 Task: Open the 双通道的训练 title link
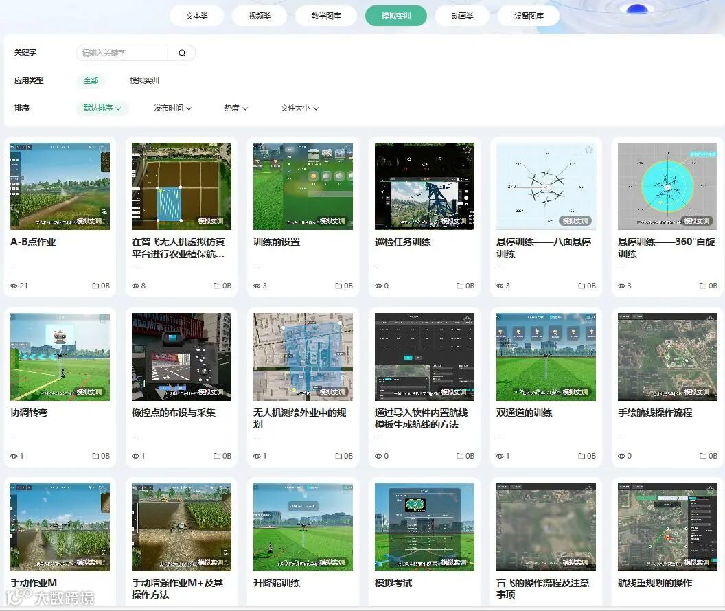click(x=525, y=413)
